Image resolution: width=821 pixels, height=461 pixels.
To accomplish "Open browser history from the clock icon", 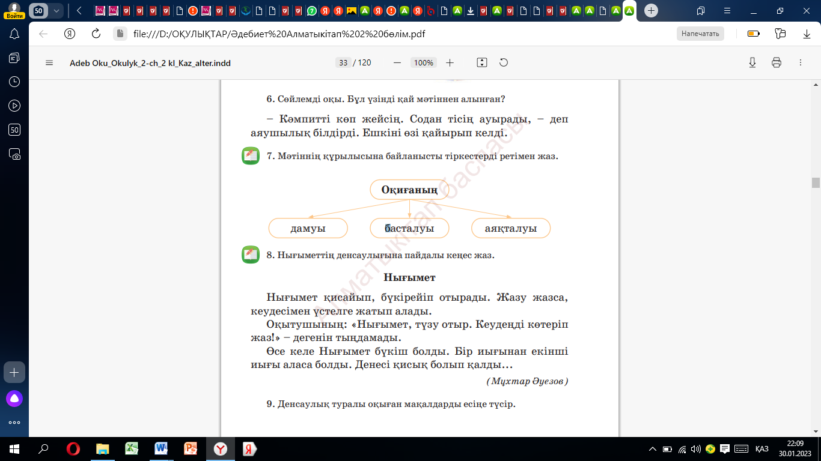I will (x=14, y=82).
